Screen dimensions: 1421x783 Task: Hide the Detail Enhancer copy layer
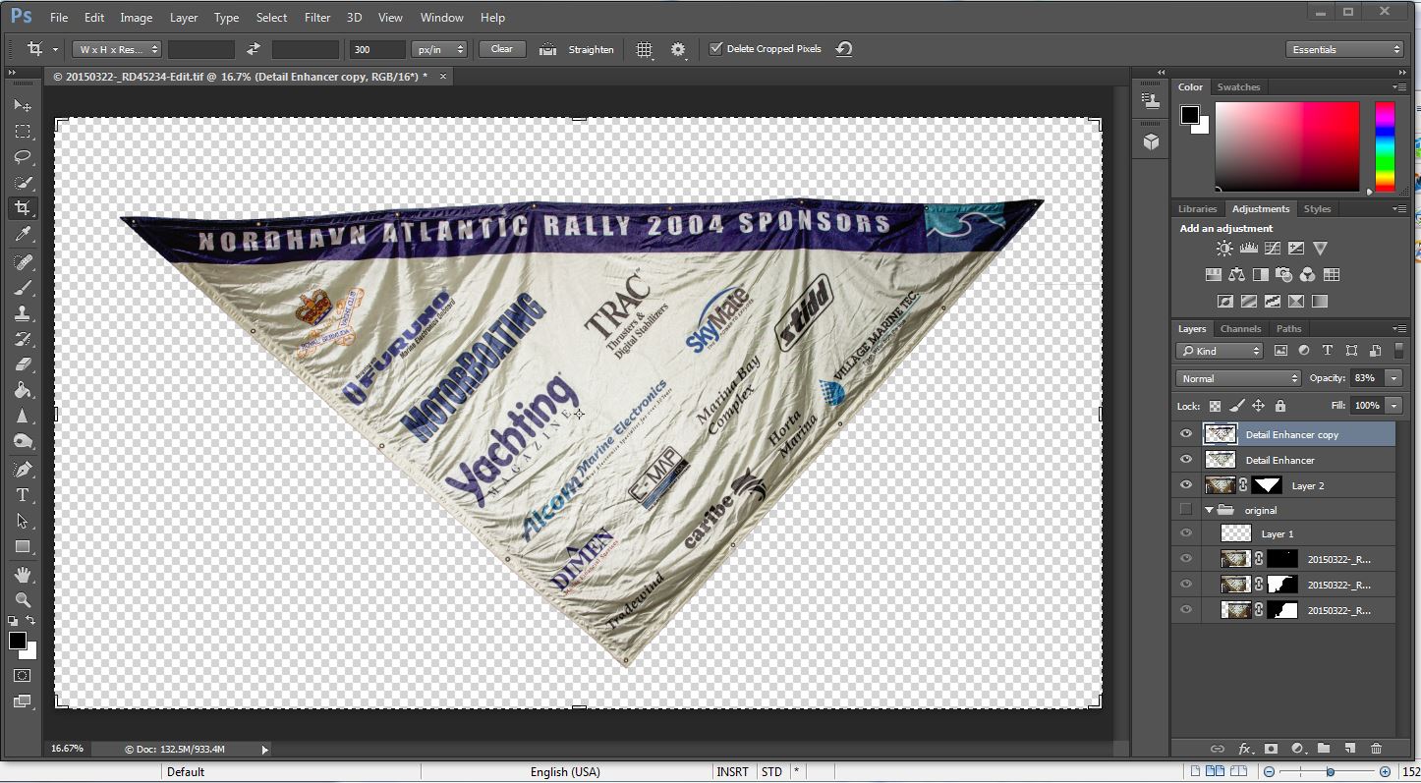pyautogui.click(x=1186, y=434)
